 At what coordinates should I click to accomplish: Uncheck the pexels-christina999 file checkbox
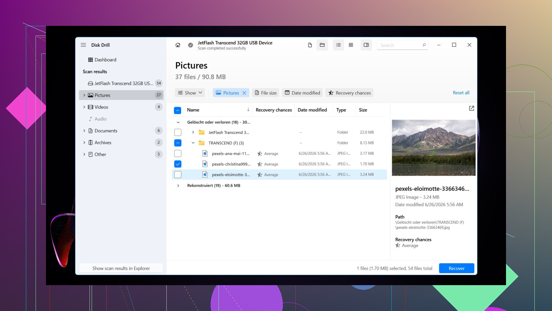pyautogui.click(x=178, y=164)
